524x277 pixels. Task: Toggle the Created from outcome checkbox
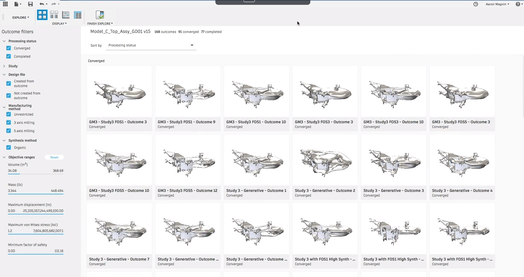click(x=9, y=83)
